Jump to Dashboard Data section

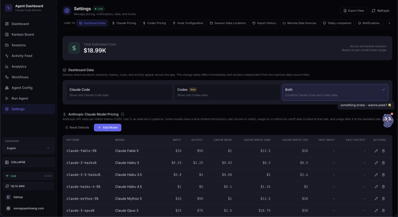click(92, 23)
